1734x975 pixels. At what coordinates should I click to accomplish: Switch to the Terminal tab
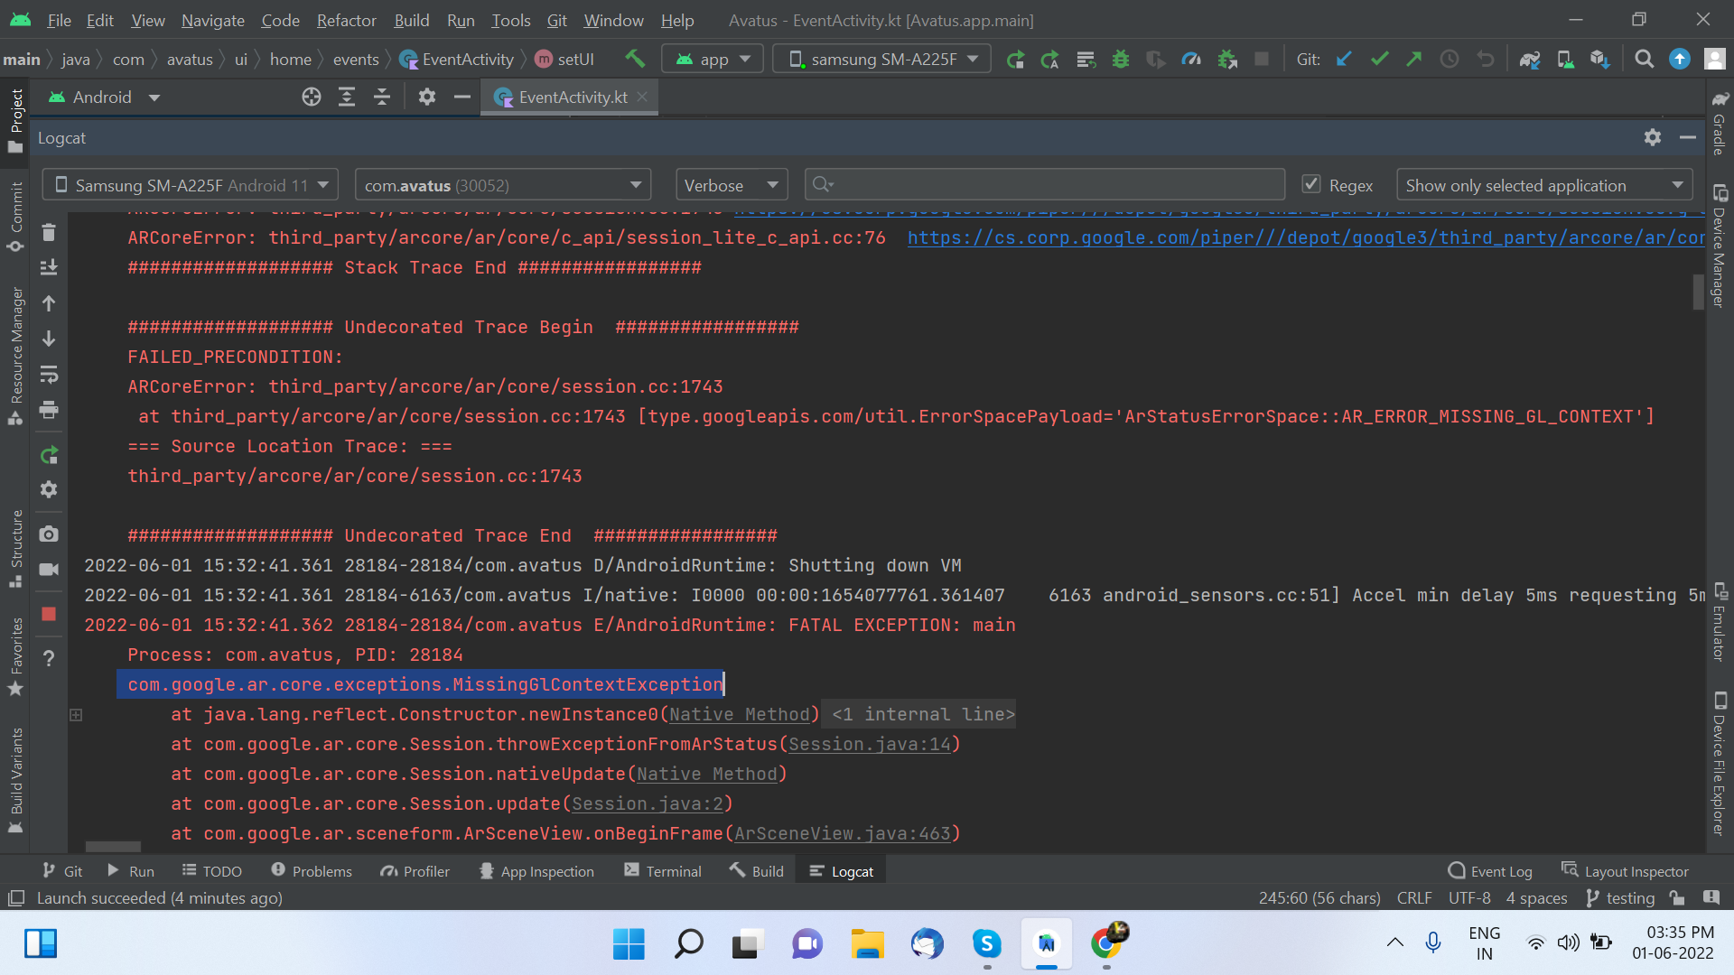coord(673,870)
